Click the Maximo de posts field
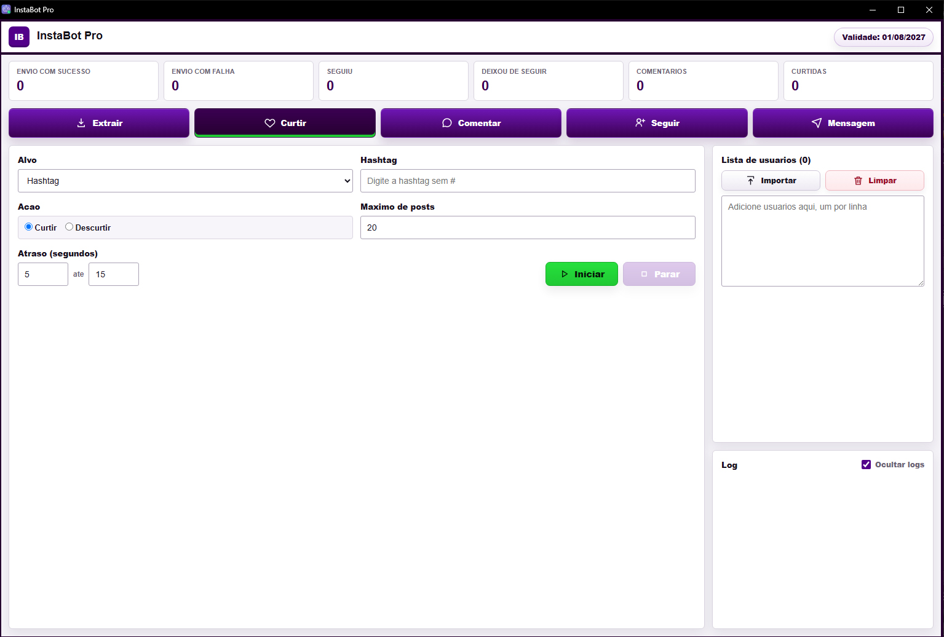The height and width of the screenshot is (637, 944). tap(528, 228)
